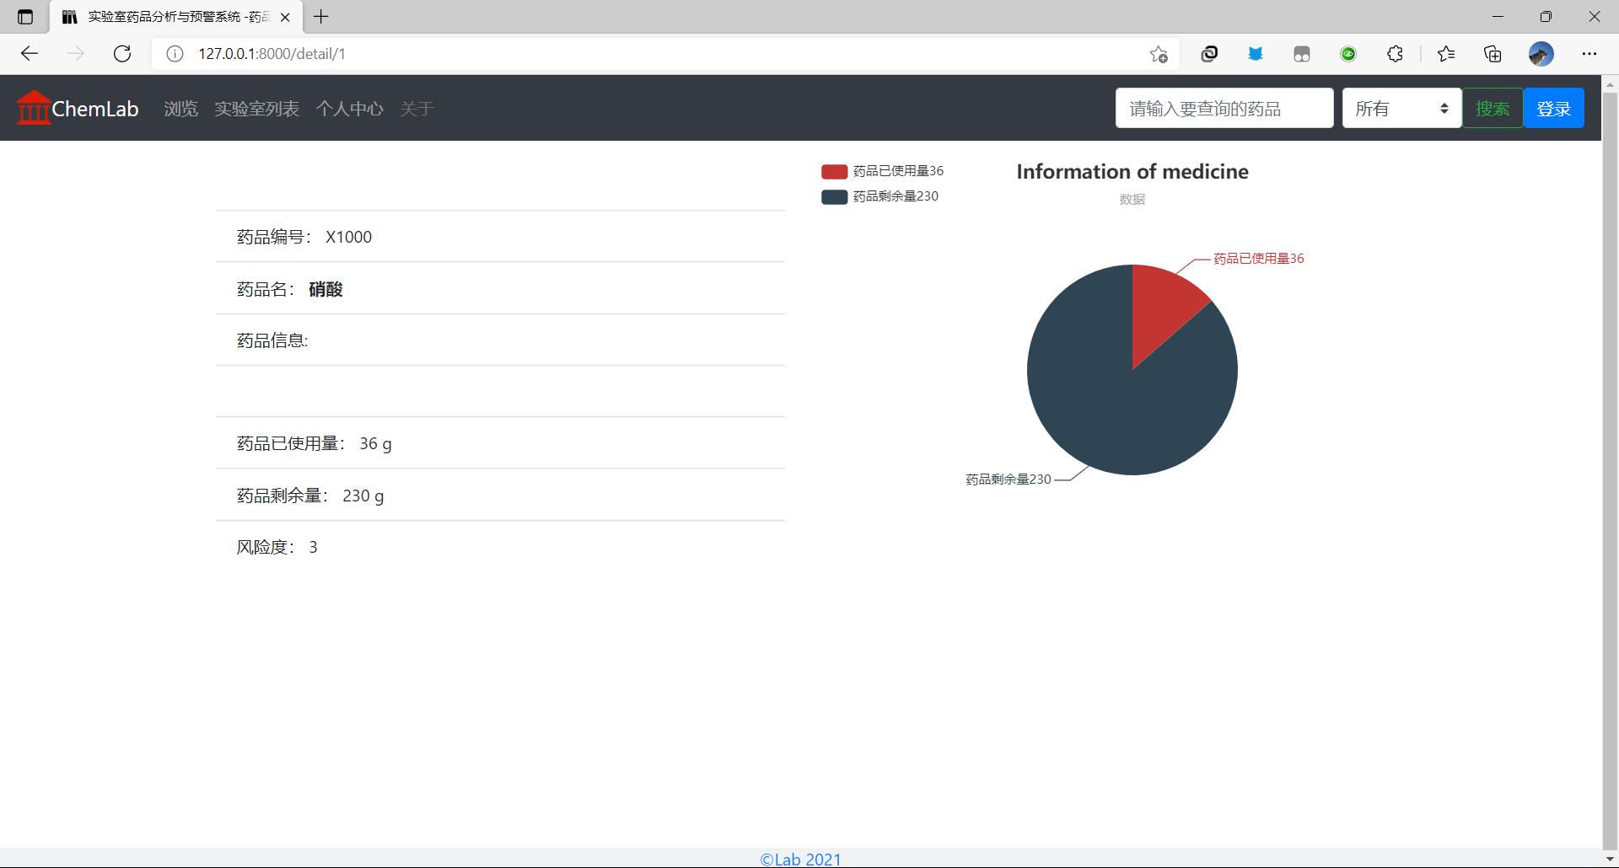View site information icon in address bar
This screenshot has height=868, width=1619.
(x=175, y=54)
